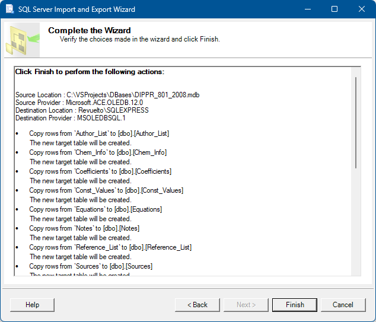Click the Copy rows from Author_List line
Screen dimensions: 376x322
[x=99, y=133]
